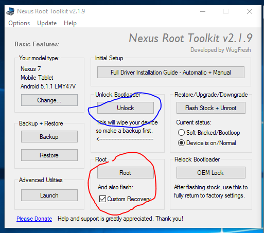The height and width of the screenshot is (233, 264).
Task: Click the 'Basic Features:' heading
Action: coord(37,44)
